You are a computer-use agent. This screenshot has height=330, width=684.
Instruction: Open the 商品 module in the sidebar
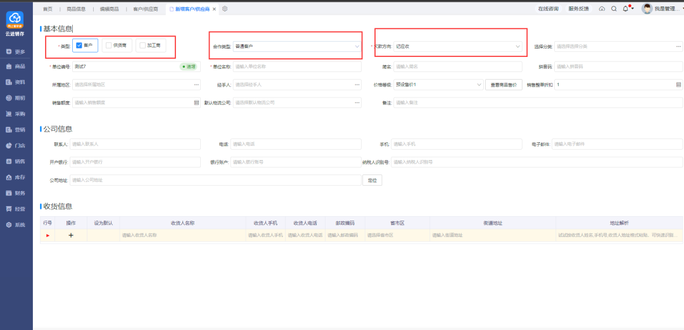[x=16, y=66]
